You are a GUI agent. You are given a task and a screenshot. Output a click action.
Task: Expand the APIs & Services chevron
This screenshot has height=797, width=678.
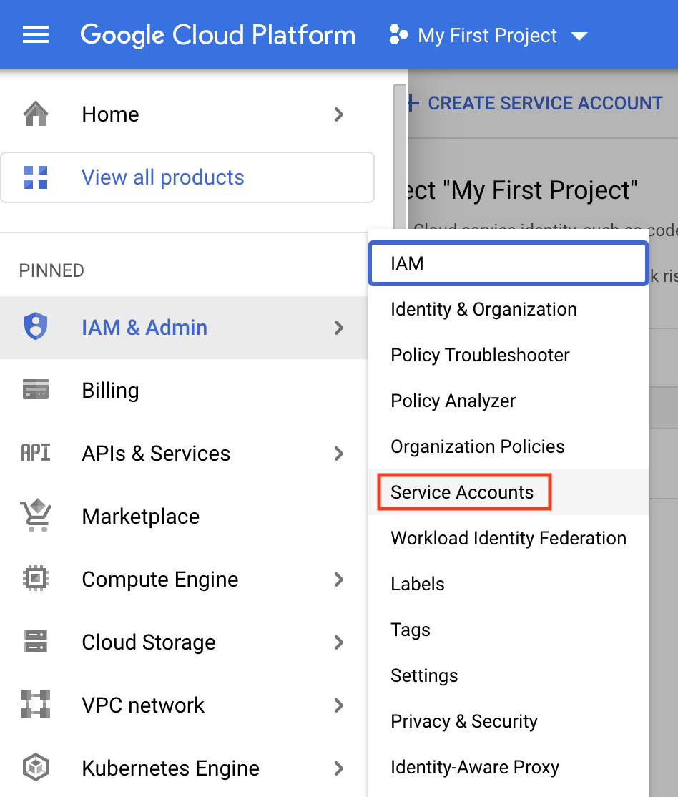click(x=339, y=454)
